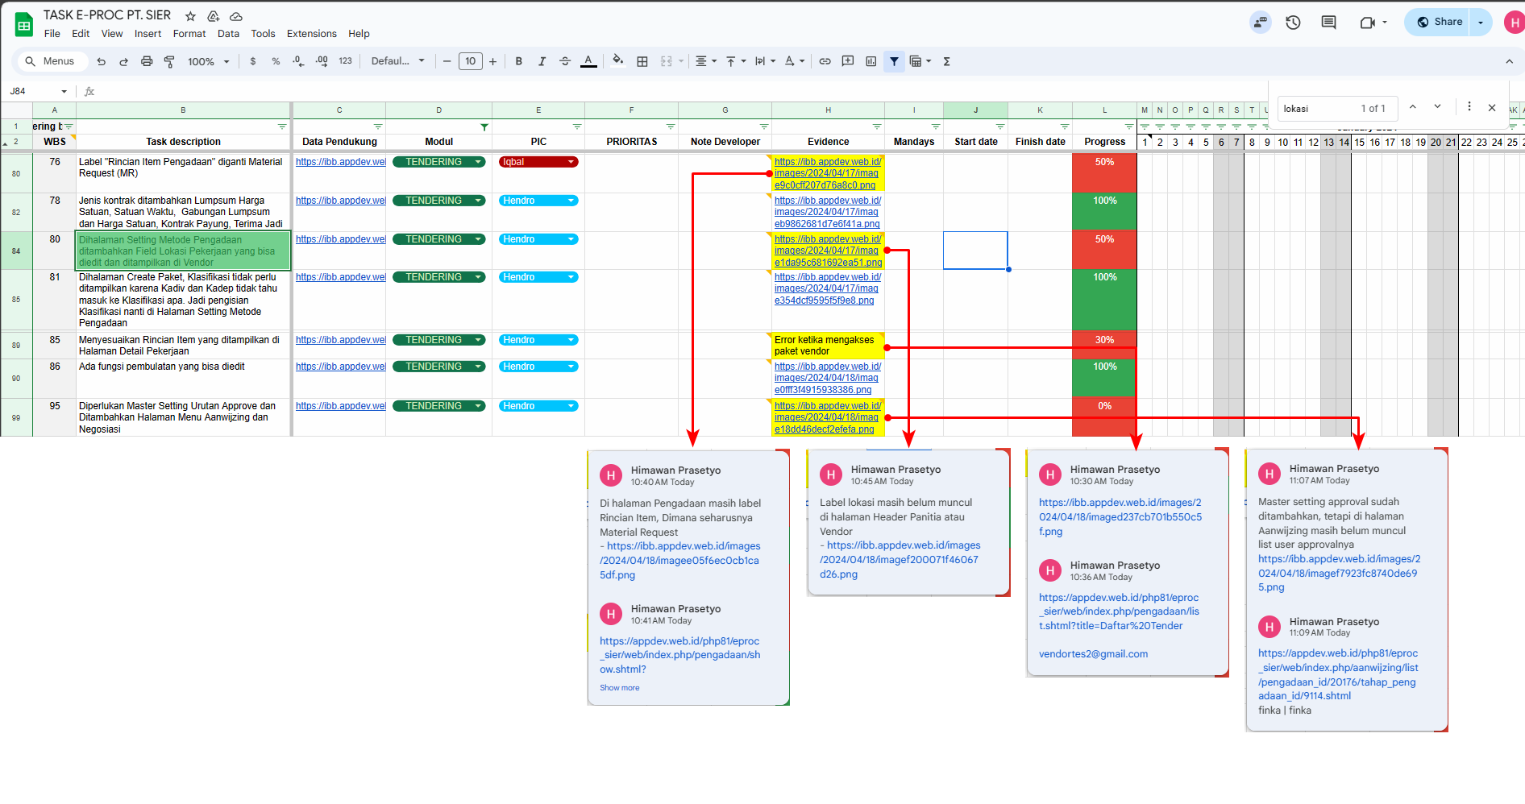This screenshot has width=1525, height=804.
Task: Open the Modul column filter dropdown
Action: click(484, 127)
